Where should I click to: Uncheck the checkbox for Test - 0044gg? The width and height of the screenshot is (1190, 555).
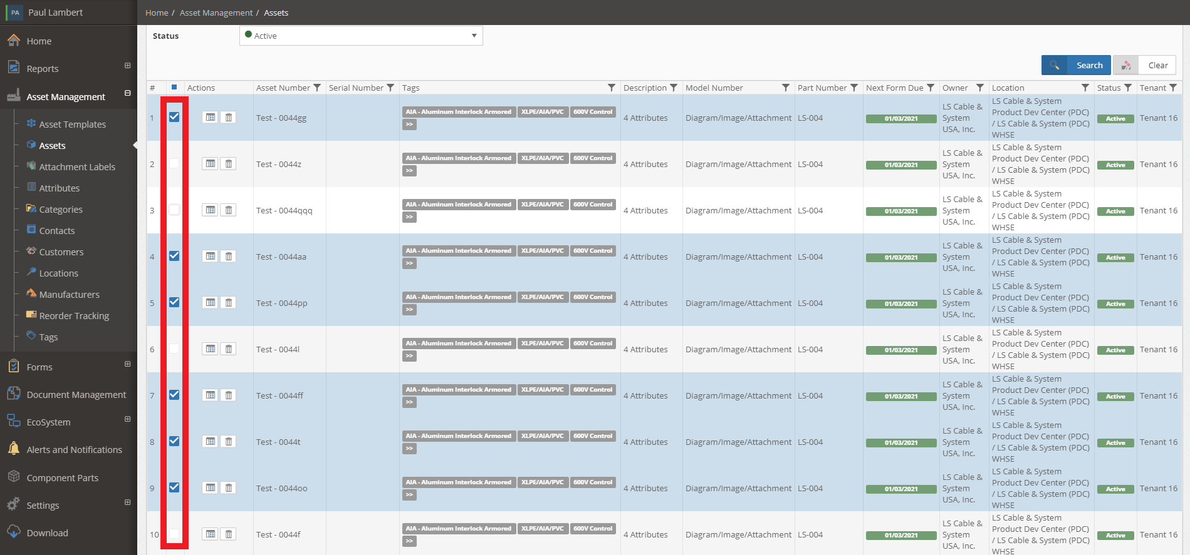174,117
